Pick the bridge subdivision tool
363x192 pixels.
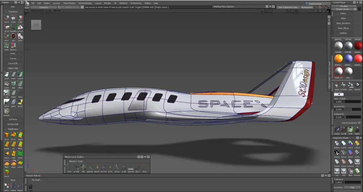[20, 136]
